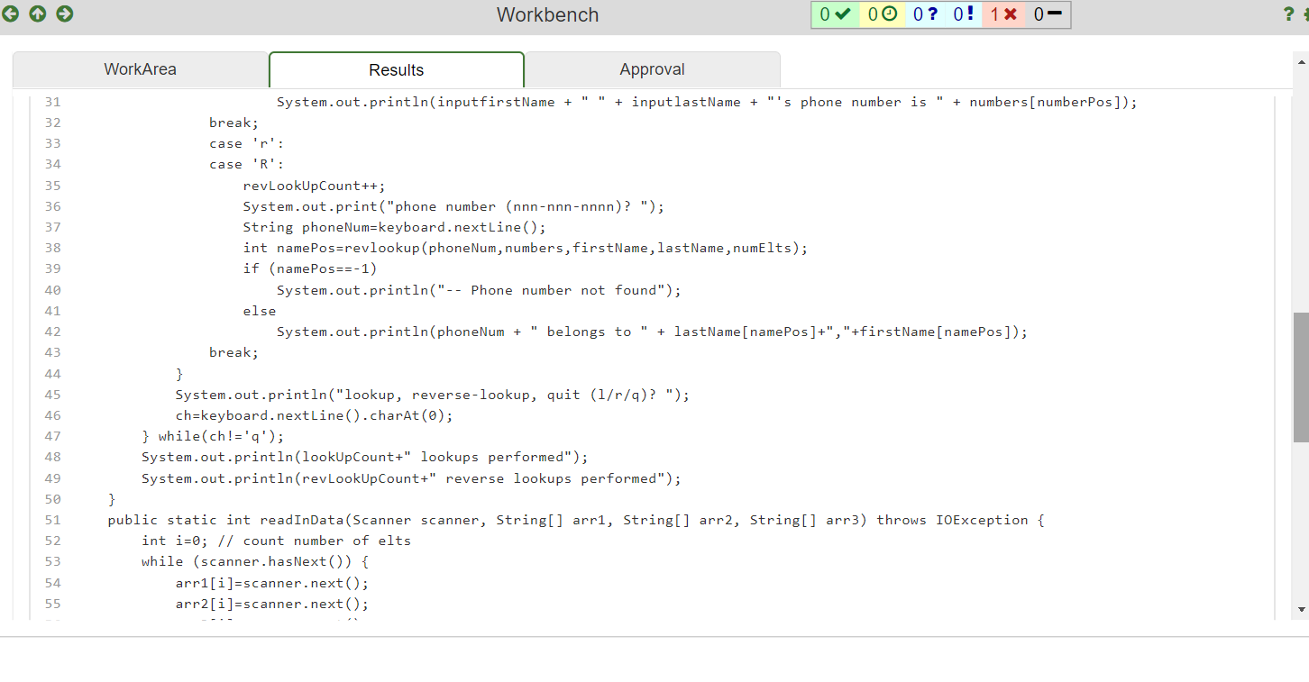Click the green forward navigation arrow
Viewport: 1309px width, 682px height.
[63, 14]
